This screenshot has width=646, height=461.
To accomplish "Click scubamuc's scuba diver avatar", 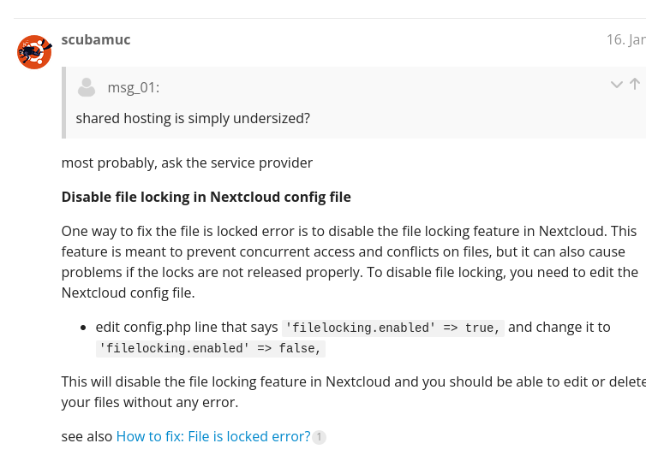I will pos(34,52).
